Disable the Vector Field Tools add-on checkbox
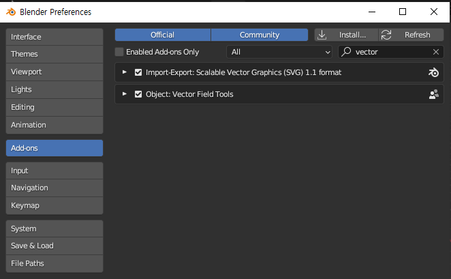 tap(138, 94)
